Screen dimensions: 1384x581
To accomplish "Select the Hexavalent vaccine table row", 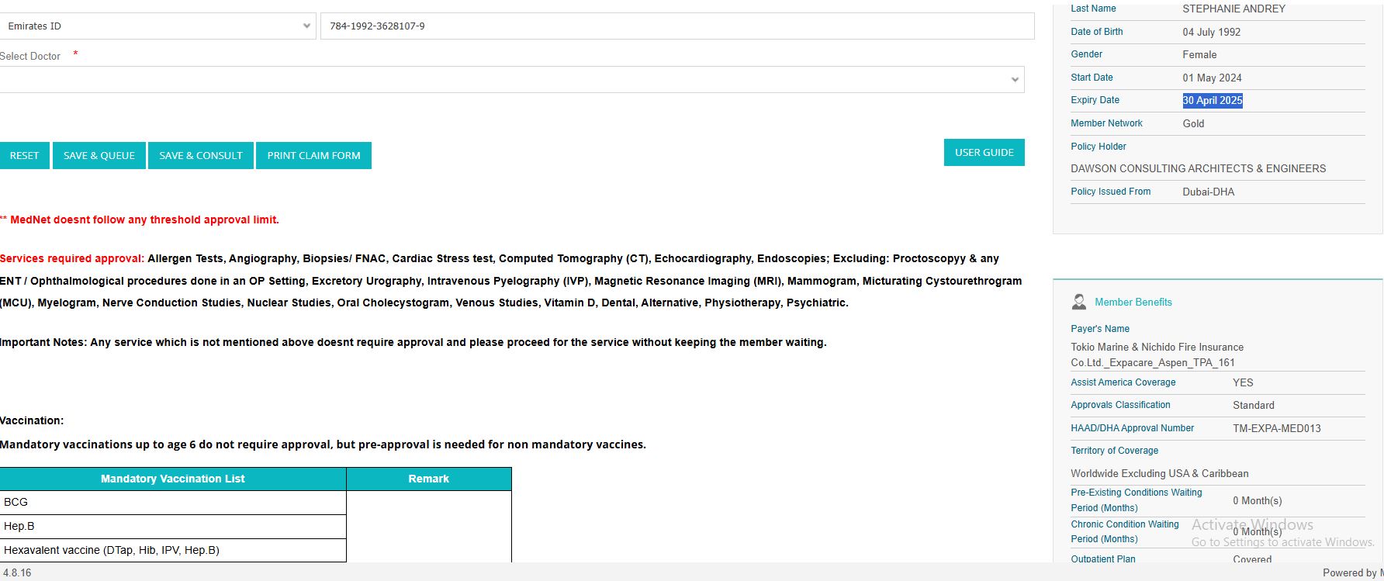I will point(173,551).
